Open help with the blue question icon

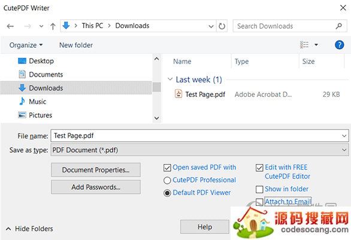pyautogui.click(x=340, y=45)
